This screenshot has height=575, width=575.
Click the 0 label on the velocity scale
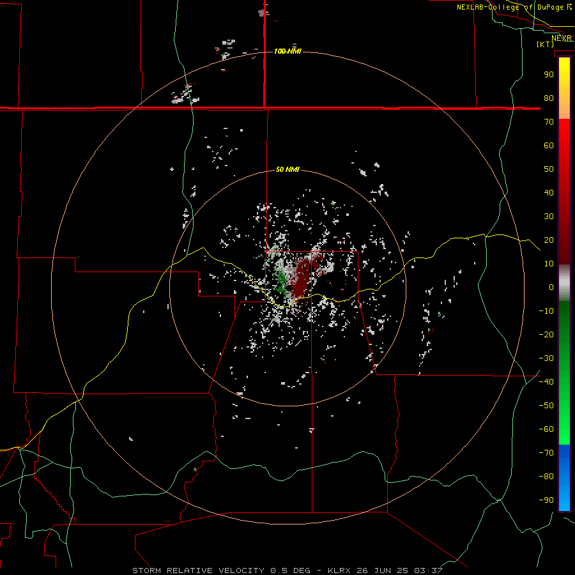pos(551,287)
